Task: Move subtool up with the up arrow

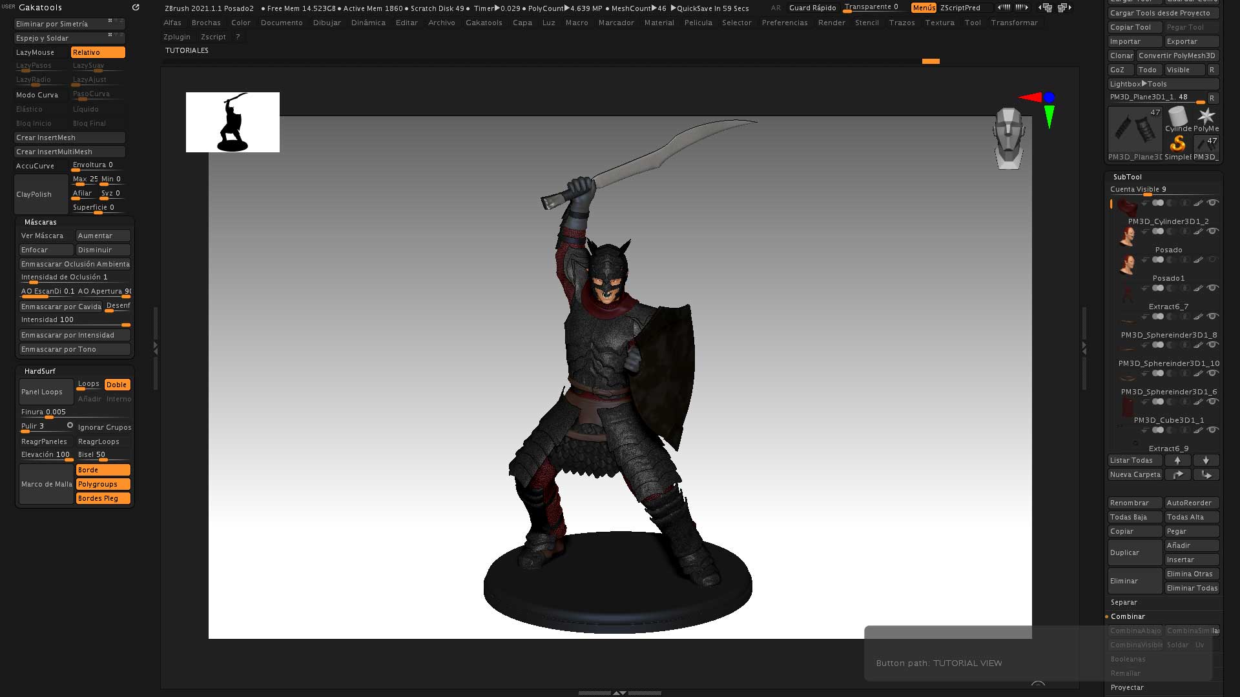Action: 1177,460
